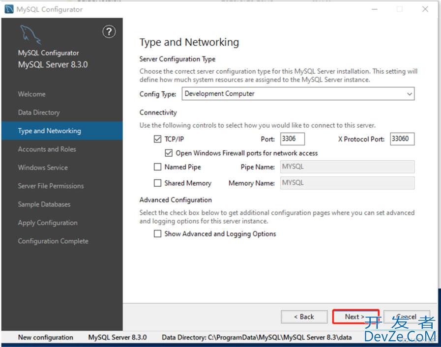Toggle Open Windows Firewall ports checkbox
Image resolution: width=441 pixels, height=347 pixels.
pos(169,153)
